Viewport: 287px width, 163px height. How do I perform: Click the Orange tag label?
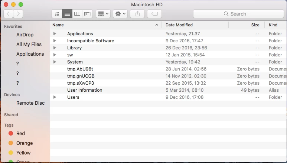tap(25, 143)
